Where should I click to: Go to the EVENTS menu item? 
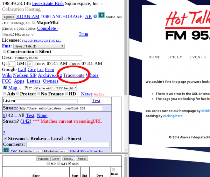pyautogui.click(x=197, y=57)
